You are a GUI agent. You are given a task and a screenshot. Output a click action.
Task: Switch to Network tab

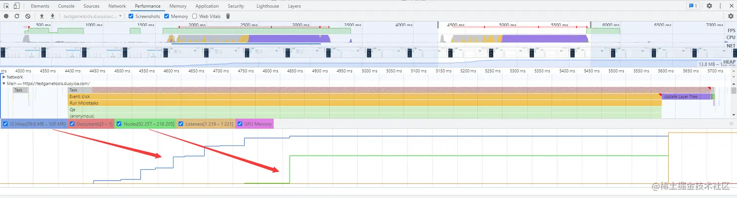click(117, 6)
